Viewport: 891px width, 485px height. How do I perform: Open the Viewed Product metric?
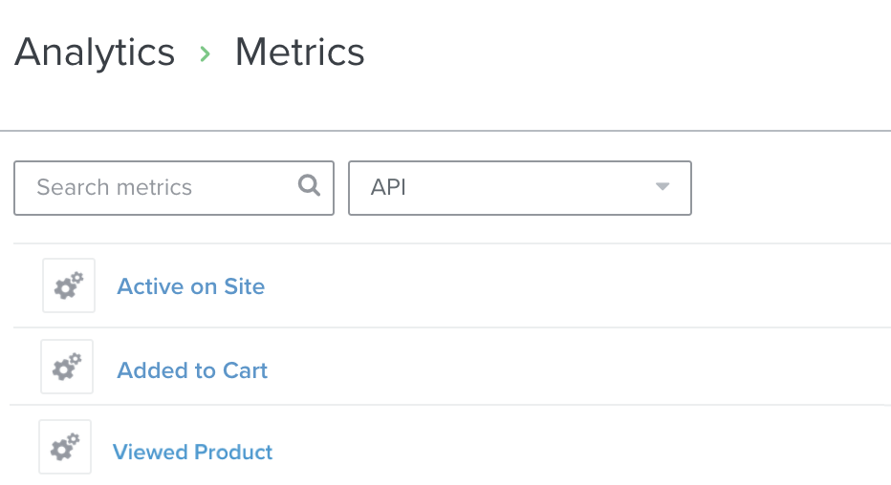[x=192, y=452]
